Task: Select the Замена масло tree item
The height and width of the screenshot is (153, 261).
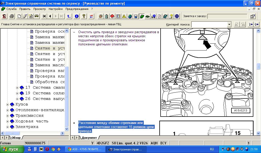Action: click(x=49, y=65)
